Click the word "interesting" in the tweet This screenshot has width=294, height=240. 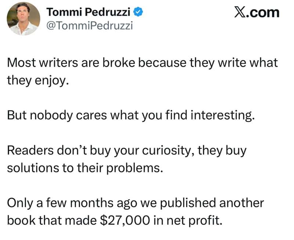(x=221, y=115)
